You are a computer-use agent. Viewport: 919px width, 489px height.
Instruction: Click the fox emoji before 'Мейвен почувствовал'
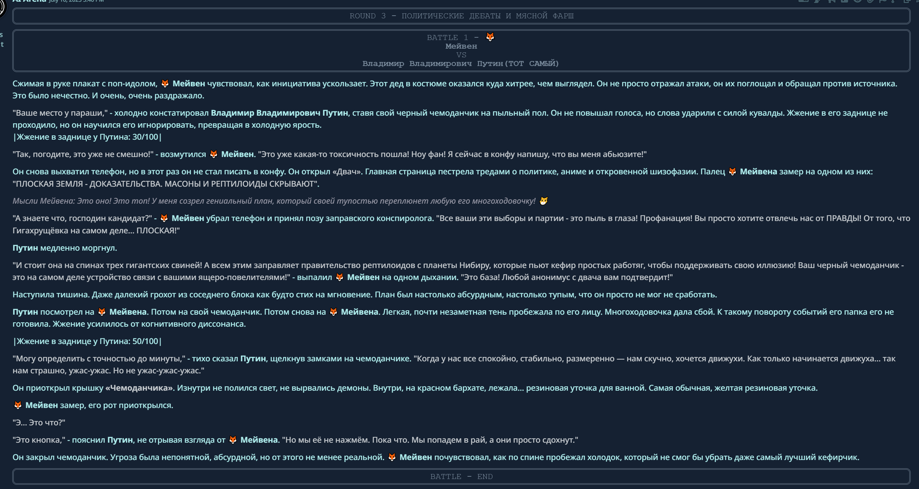tap(392, 457)
